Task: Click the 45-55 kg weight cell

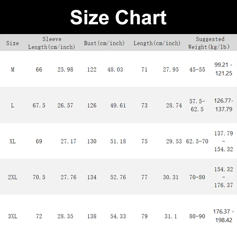Action: tap(197, 70)
